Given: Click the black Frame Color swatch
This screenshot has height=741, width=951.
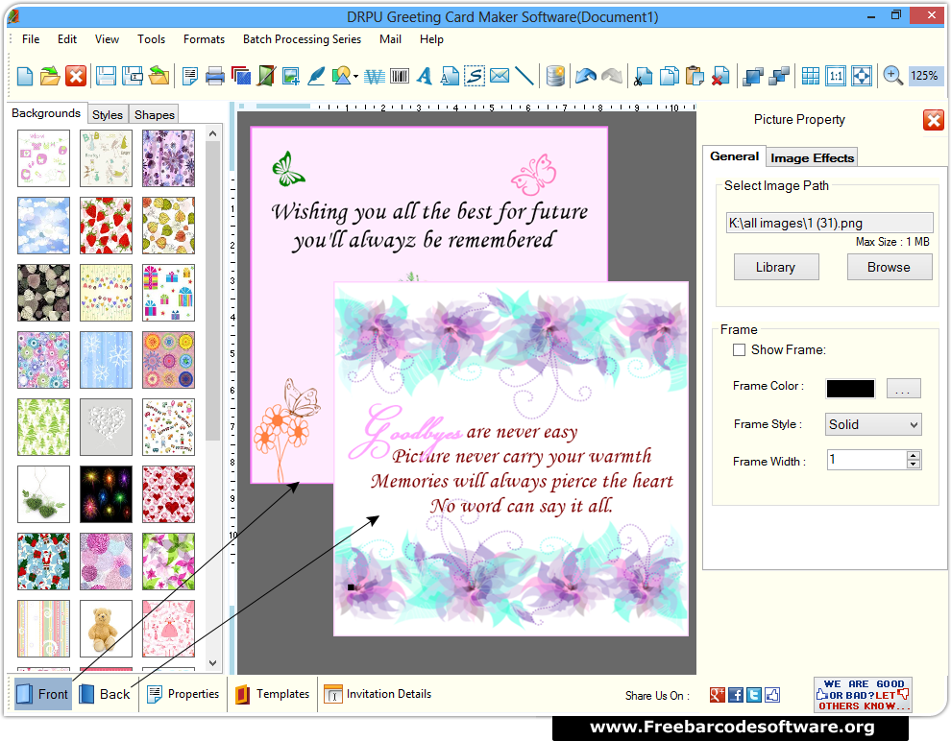Looking at the screenshot, I should [850, 389].
